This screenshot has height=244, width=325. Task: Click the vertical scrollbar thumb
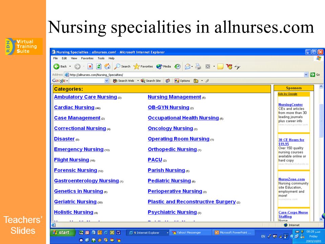321,120
